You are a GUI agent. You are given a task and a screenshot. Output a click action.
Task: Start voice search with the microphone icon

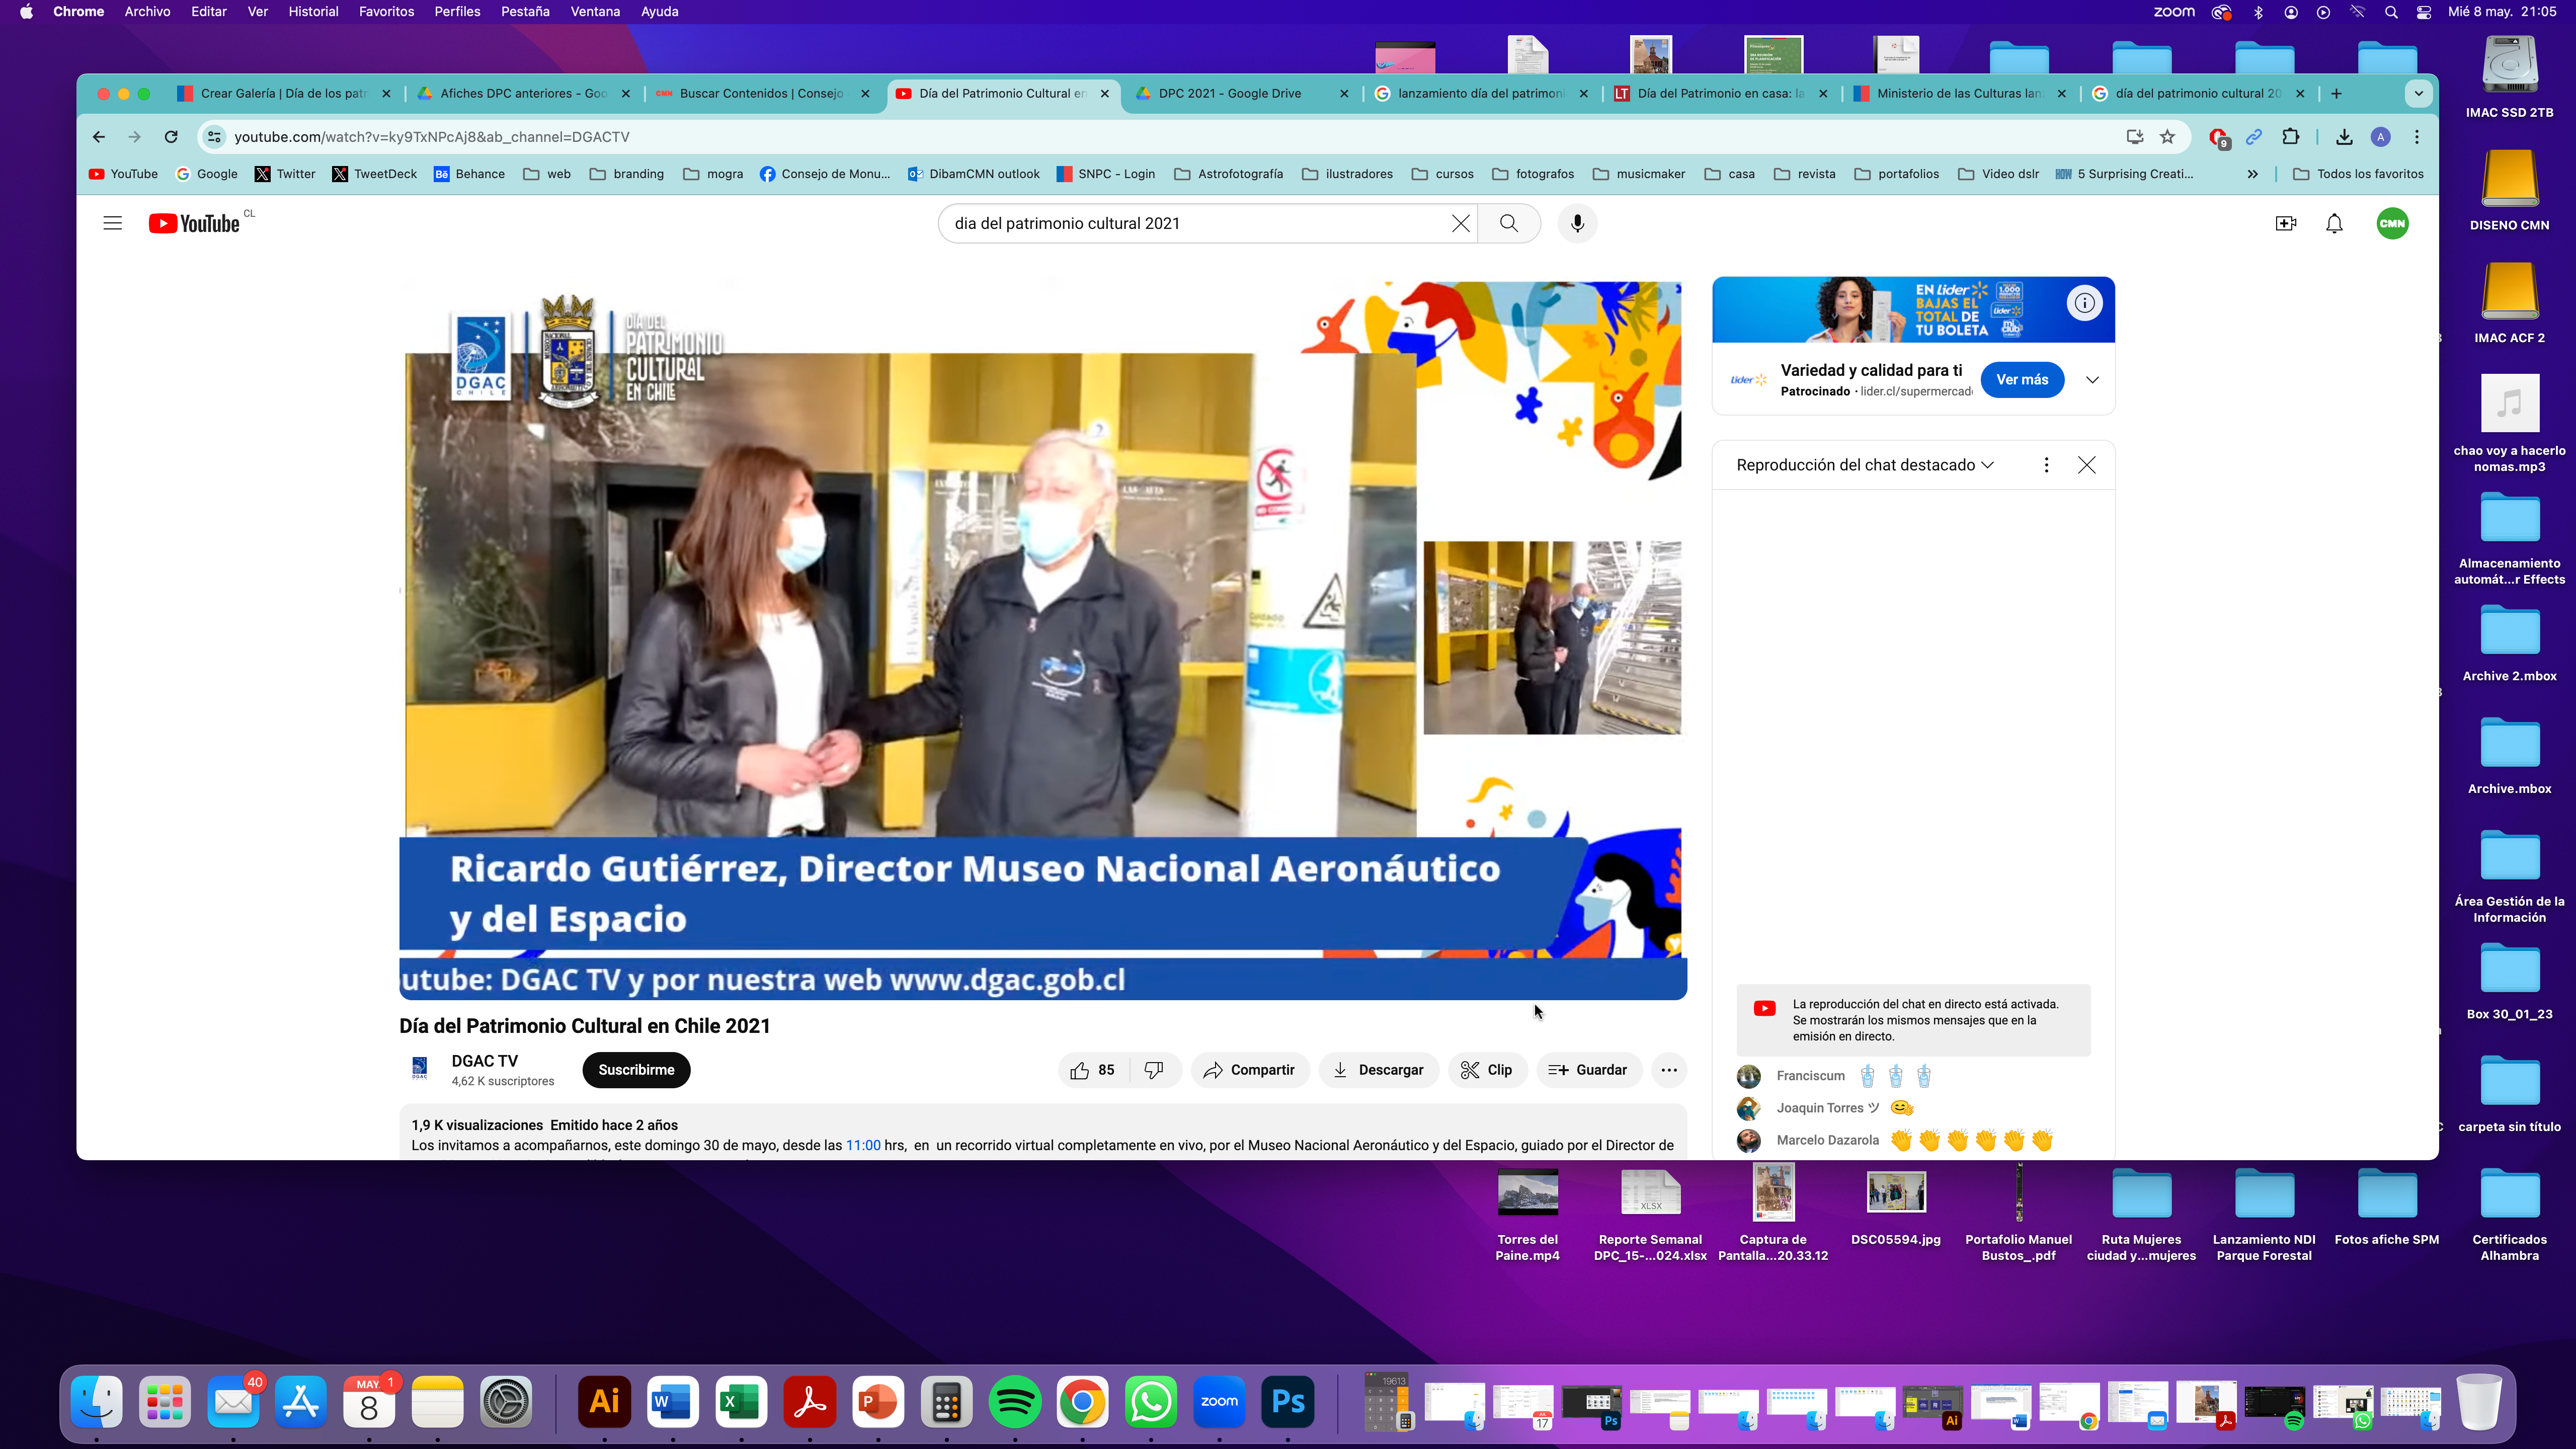pyautogui.click(x=1577, y=223)
